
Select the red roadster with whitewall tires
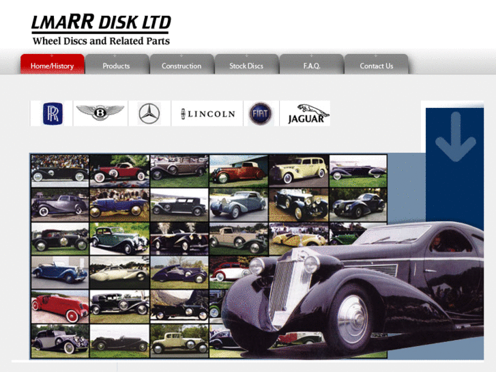[60, 306]
